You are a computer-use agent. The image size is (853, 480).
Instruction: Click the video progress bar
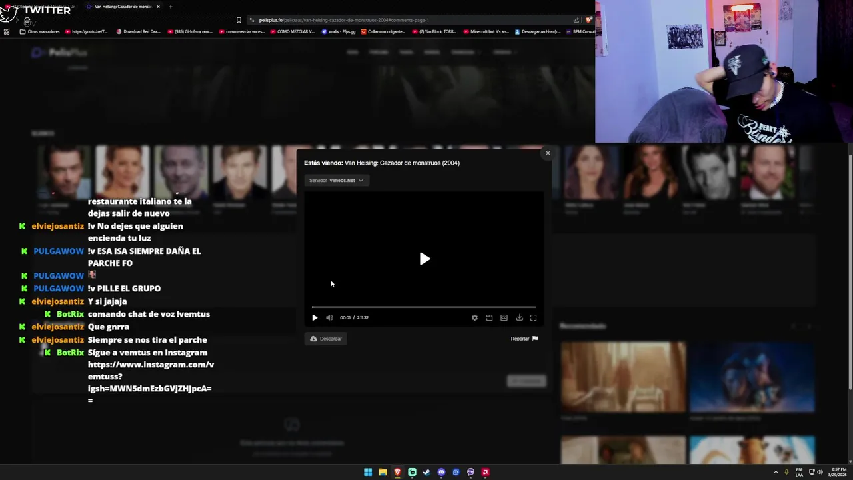(424, 307)
